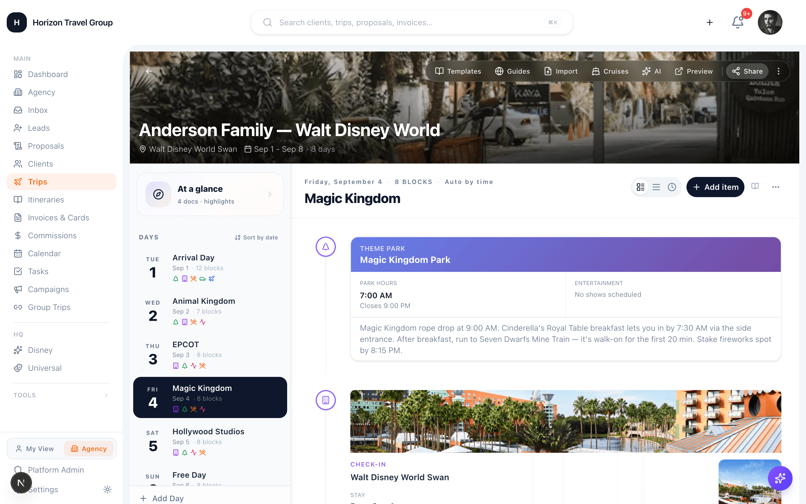
Task: Click the Add item button
Action: pyautogui.click(x=715, y=187)
